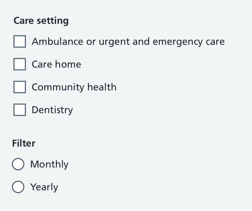Screen dimensions: 252x211
Task: Check the Ambulance or urgent and emergency care checkbox
Action: pos(19,41)
